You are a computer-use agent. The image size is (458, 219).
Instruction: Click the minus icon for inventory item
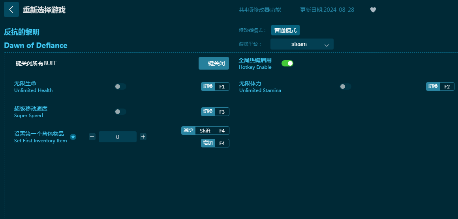(92, 137)
